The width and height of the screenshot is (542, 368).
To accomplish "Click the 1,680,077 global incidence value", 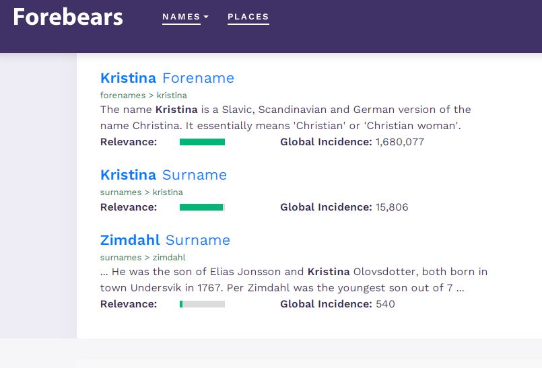I will point(399,142).
